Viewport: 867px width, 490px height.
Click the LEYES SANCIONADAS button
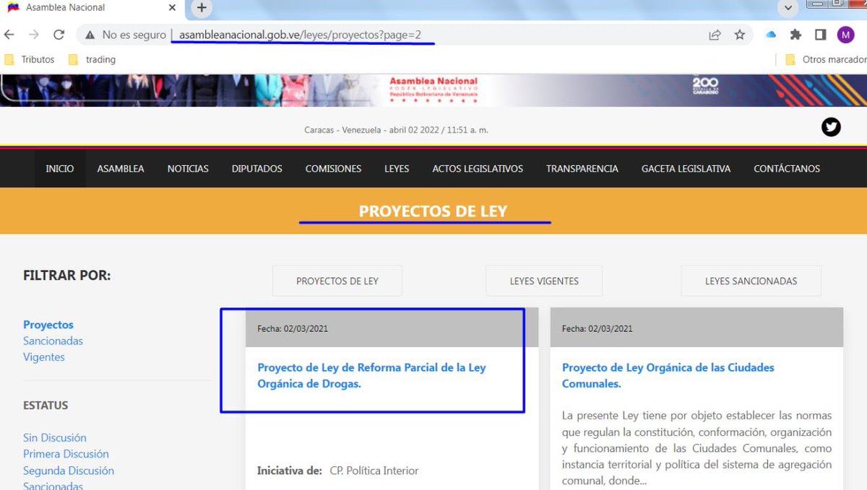pyautogui.click(x=751, y=281)
